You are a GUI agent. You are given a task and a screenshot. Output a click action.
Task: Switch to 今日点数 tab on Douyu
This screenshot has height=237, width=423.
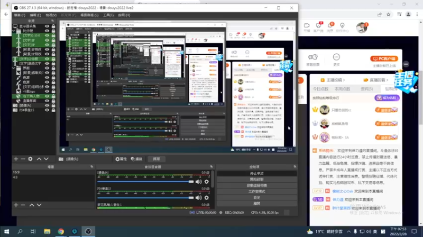point(320,89)
